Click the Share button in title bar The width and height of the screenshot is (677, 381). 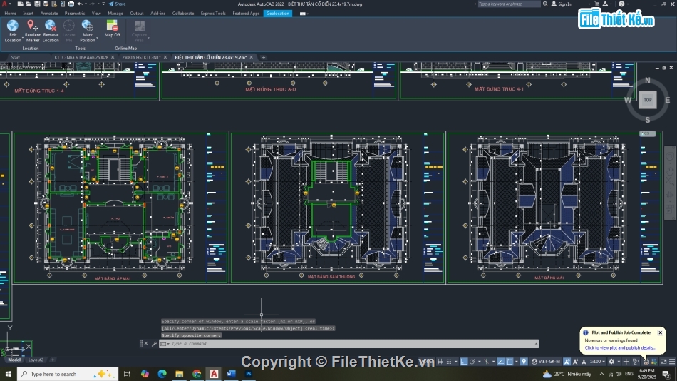click(x=117, y=4)
